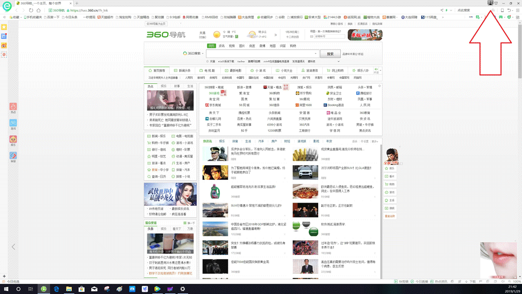
Task: Open the address bar dropdown arrow
Action: click(451, 10)
